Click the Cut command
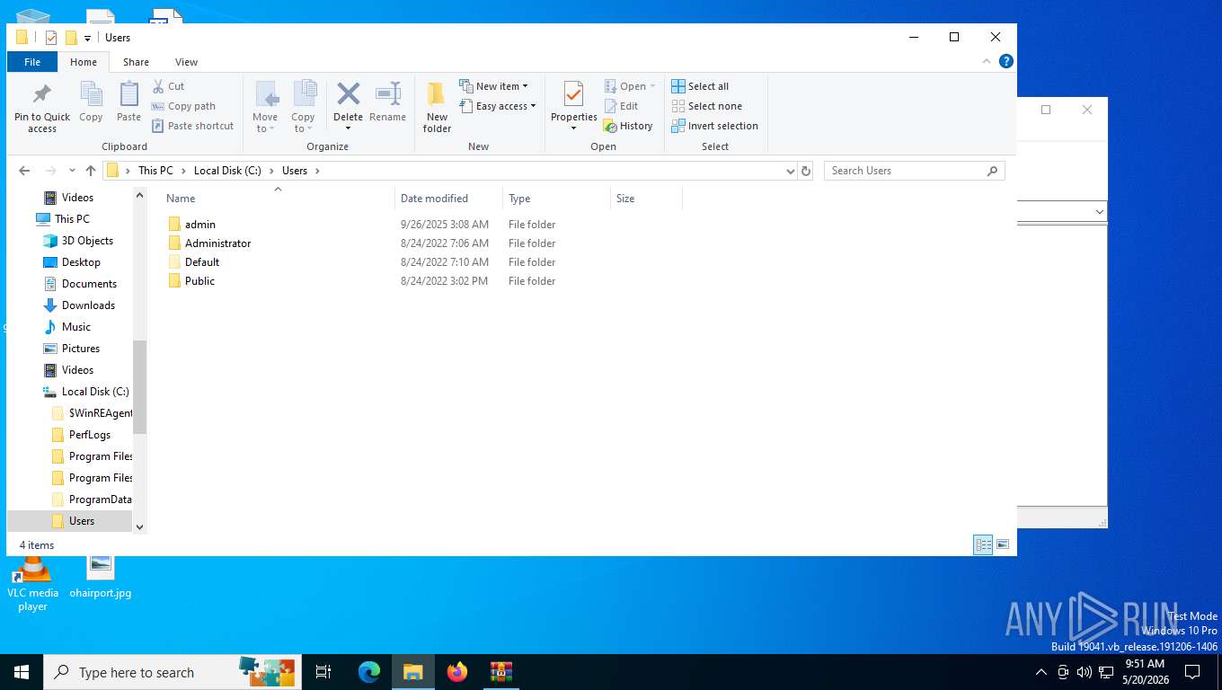Image resolution: width=1222 pixels, height=690 pixels. (x=168, y=86)
